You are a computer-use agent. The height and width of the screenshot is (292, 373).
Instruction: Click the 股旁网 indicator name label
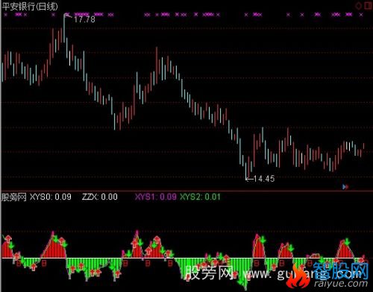14,197
